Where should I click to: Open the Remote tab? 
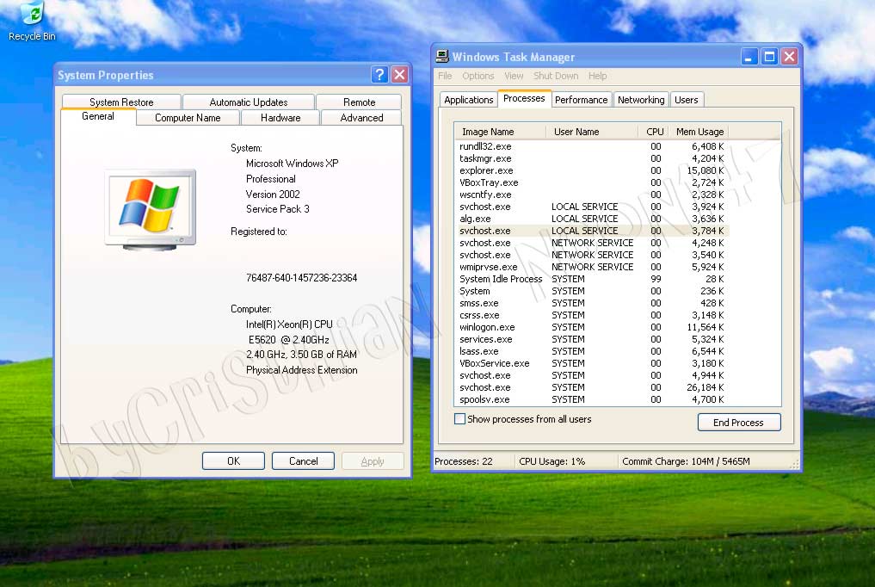(359, 102)
